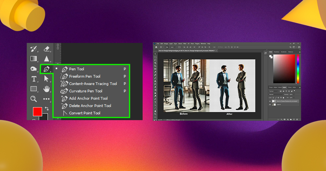Toggle Auto-Select checkbox in options bar
The image size is (326, 171).
(167, 47)
